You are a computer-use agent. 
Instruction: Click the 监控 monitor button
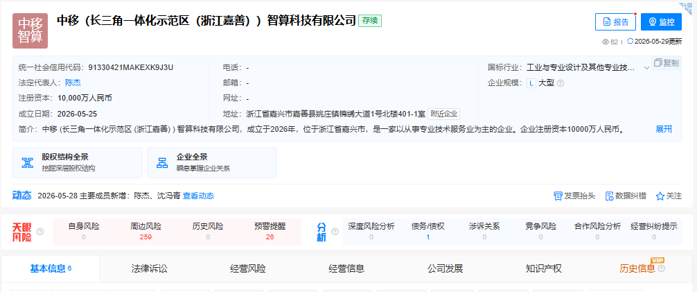662,22
